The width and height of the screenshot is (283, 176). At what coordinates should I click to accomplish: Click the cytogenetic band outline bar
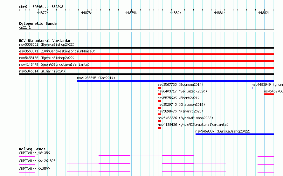click(146, 31)
